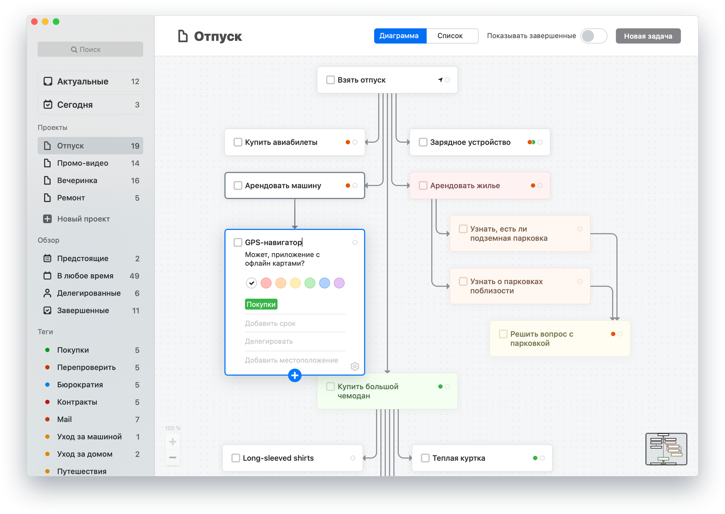725x514 pixels.
Task: Click the location arrow icon on Взять отпуск
Action: [440, 80]
